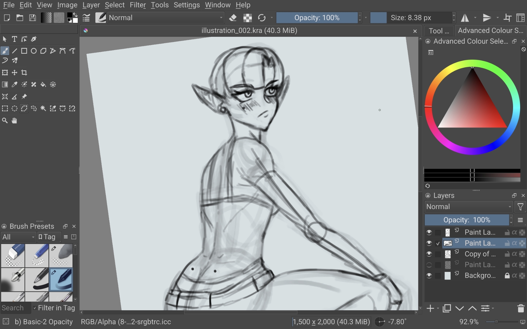Activate the Ellipse shape tool
527x329 pixels.
tap(34, 51)
